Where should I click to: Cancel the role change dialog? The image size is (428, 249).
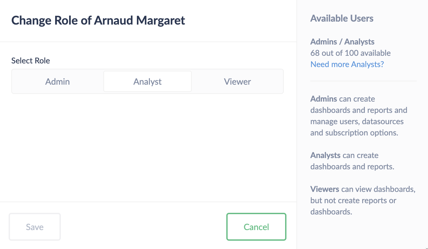pyautogui.click(x=256, y=227)
